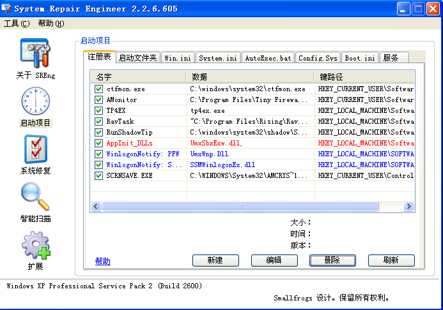Sort by the 数据 column header
The width and height of the screenshot is (443, 310).
click(x=251, y=77)
